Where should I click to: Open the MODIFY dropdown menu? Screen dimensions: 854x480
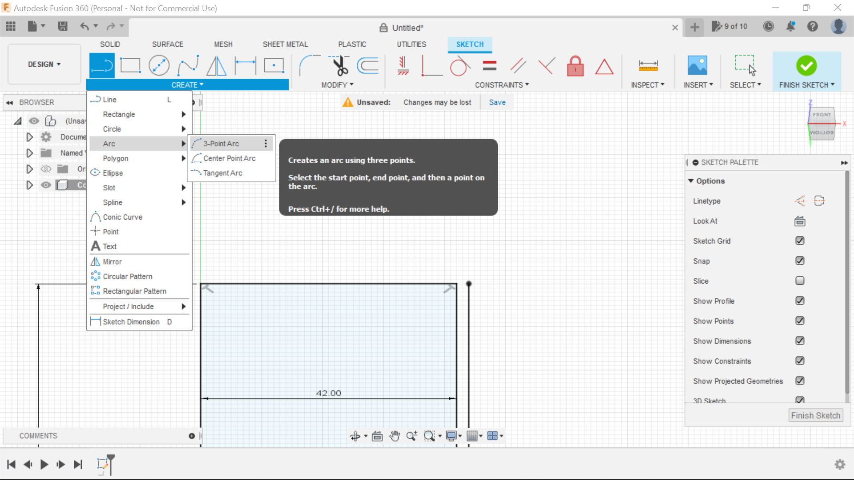tap(338, 85)
